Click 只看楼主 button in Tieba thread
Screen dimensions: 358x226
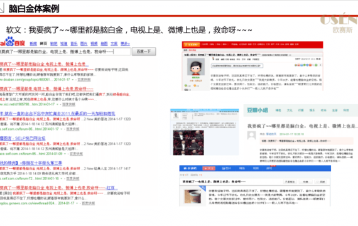click(x=290, y=181)
